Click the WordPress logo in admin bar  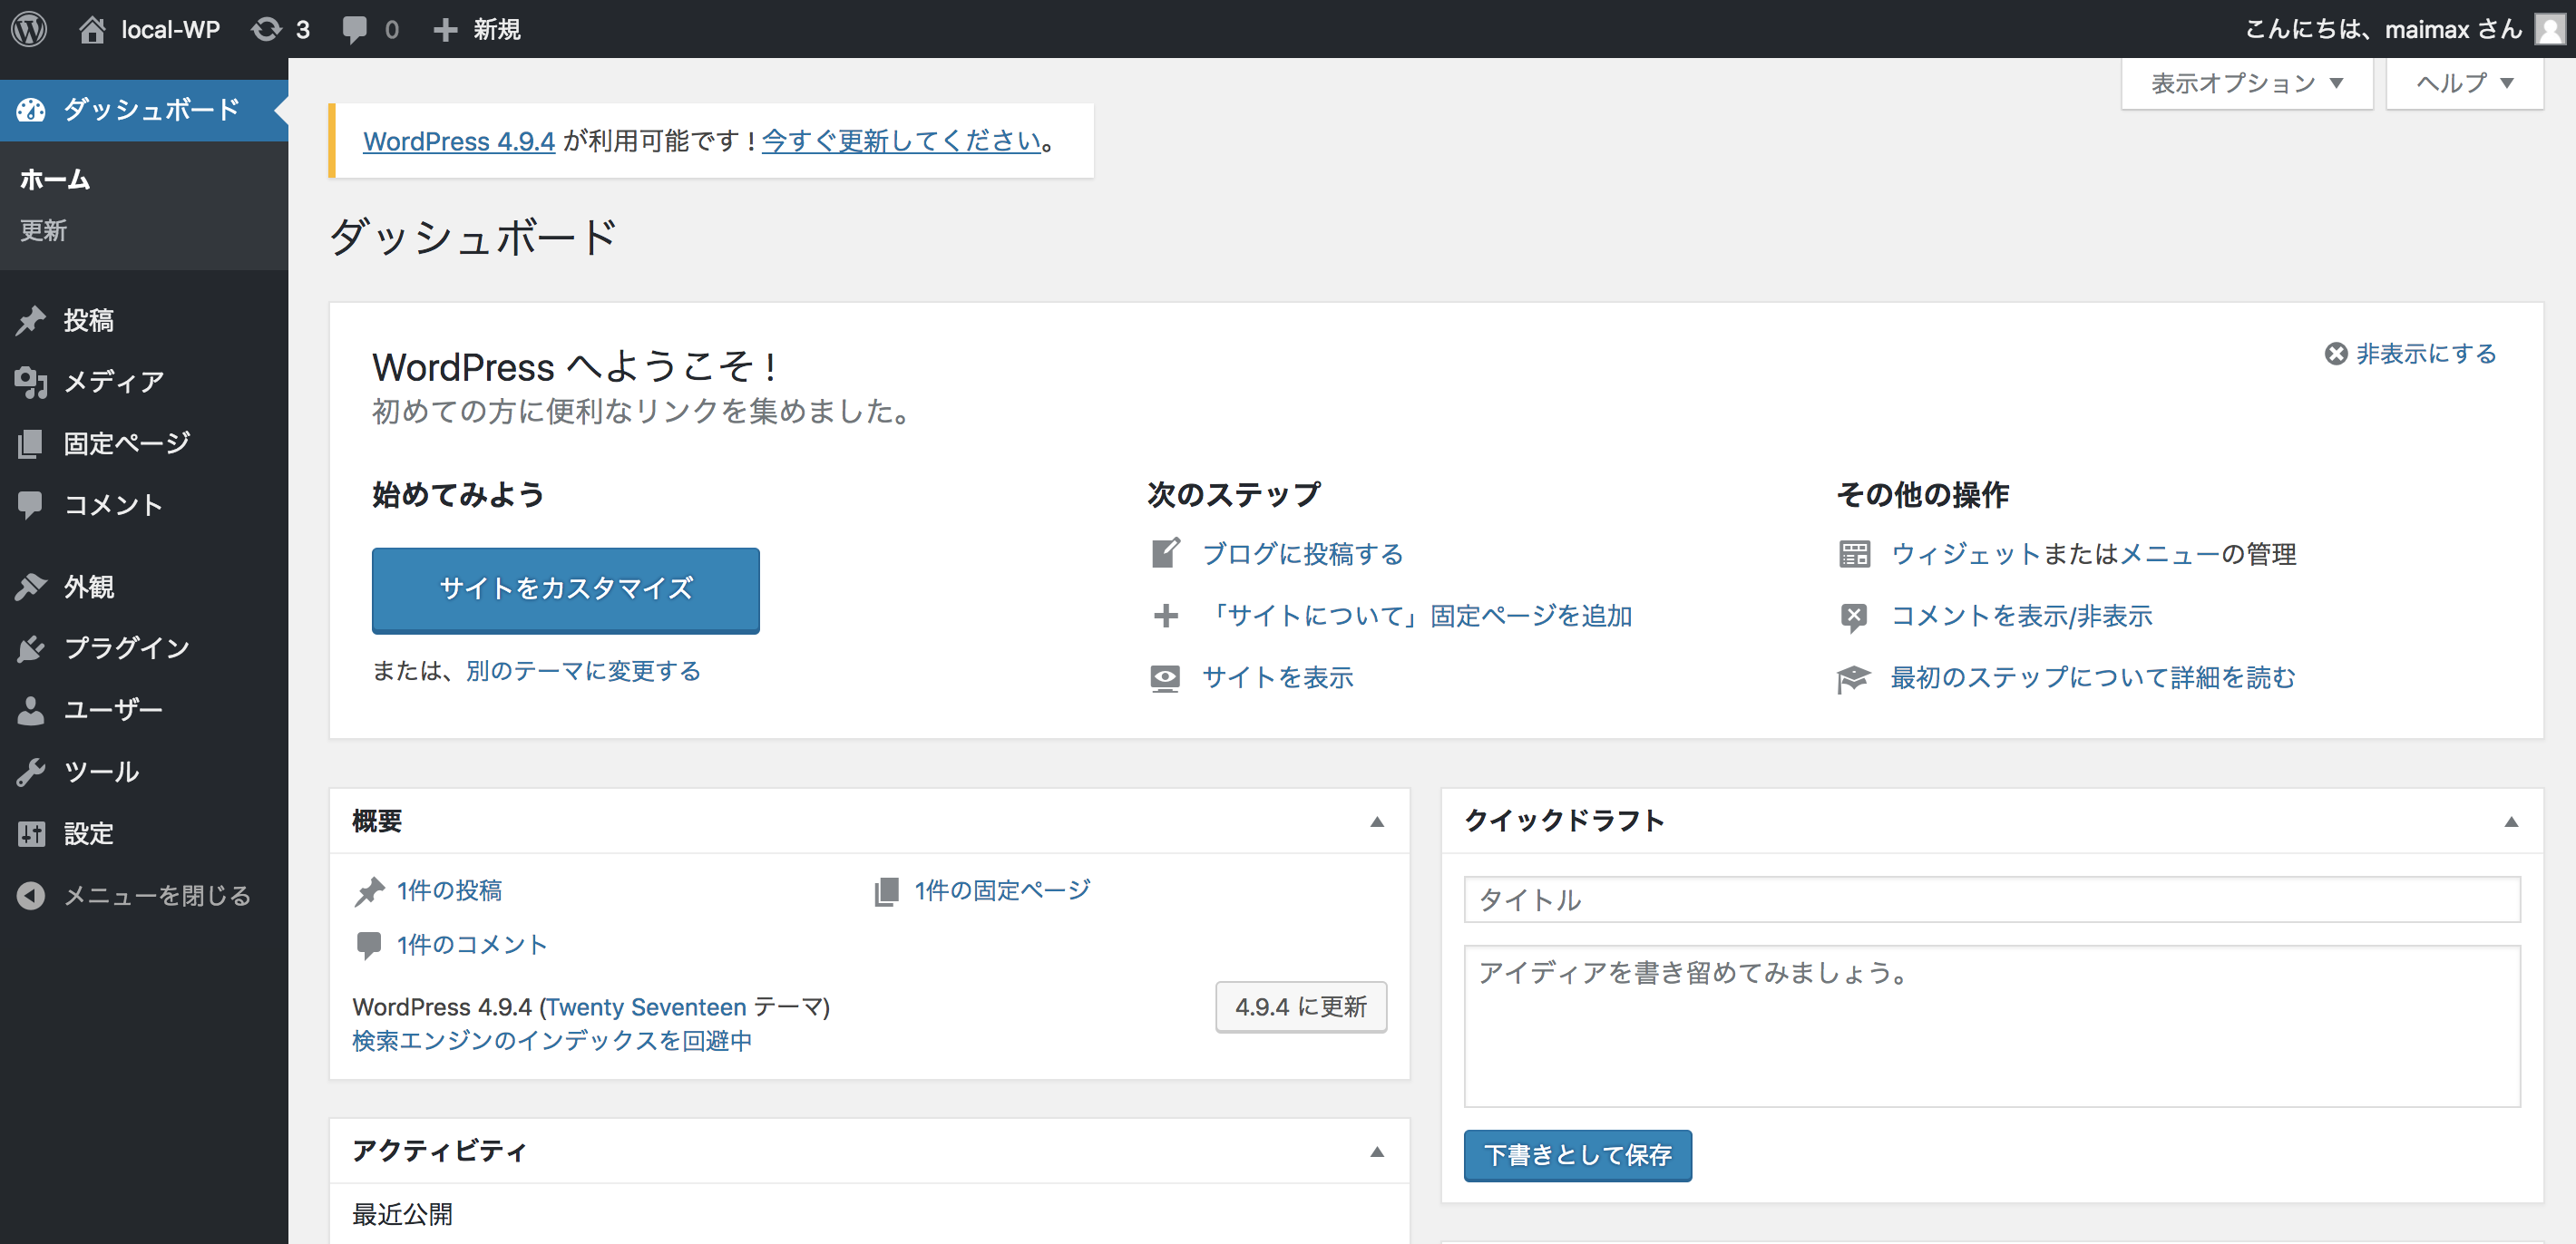click(x=29, y=29)
